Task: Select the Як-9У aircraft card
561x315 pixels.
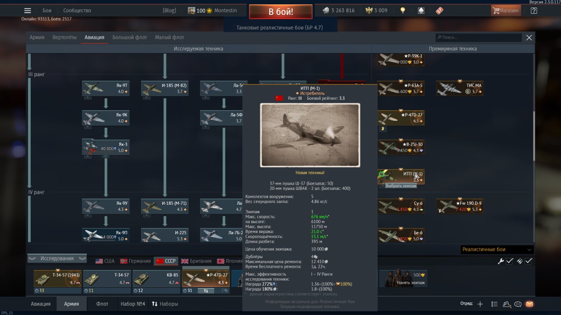Action: [x=106, y=206]
